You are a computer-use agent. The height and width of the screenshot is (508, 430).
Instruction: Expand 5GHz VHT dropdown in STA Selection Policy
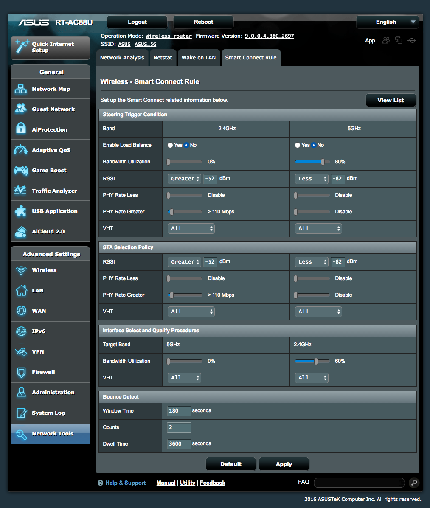318,312
